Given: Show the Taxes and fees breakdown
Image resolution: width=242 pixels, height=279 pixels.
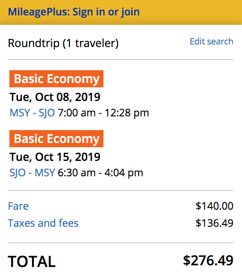Looking at the screenshot, I should tap(43, 223).
